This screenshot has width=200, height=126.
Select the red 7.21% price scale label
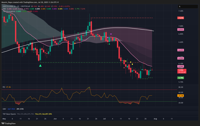coord(181,18)
